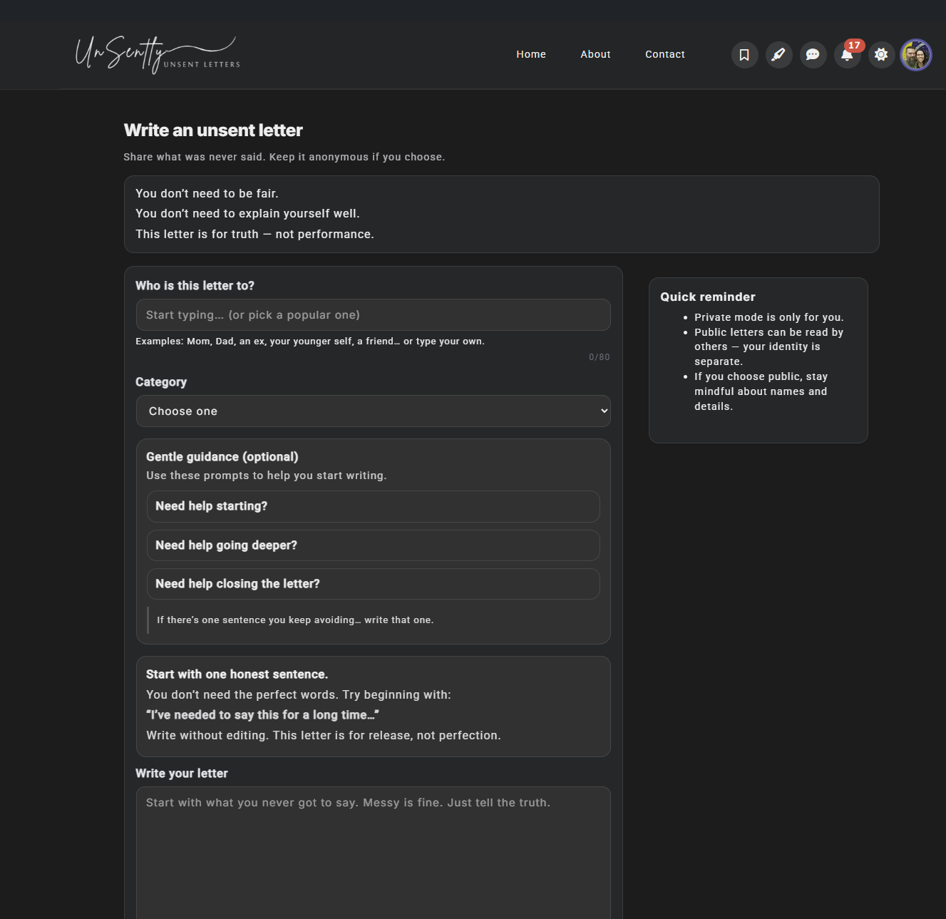Navigate to the Contact page
This screenshot has width=946, height=919.
[664, 54]
